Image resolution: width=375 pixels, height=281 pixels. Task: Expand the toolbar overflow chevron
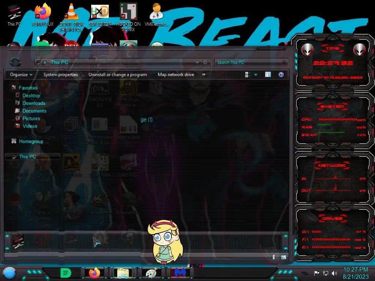click(204, 75)
